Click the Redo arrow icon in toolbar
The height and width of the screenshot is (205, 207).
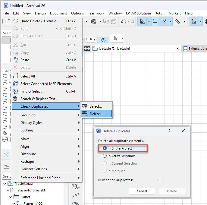(x=131, y=21)
